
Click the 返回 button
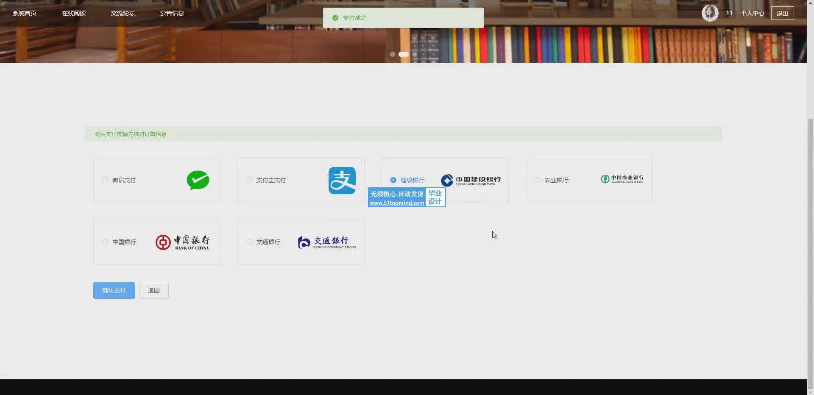coord(154,290)
